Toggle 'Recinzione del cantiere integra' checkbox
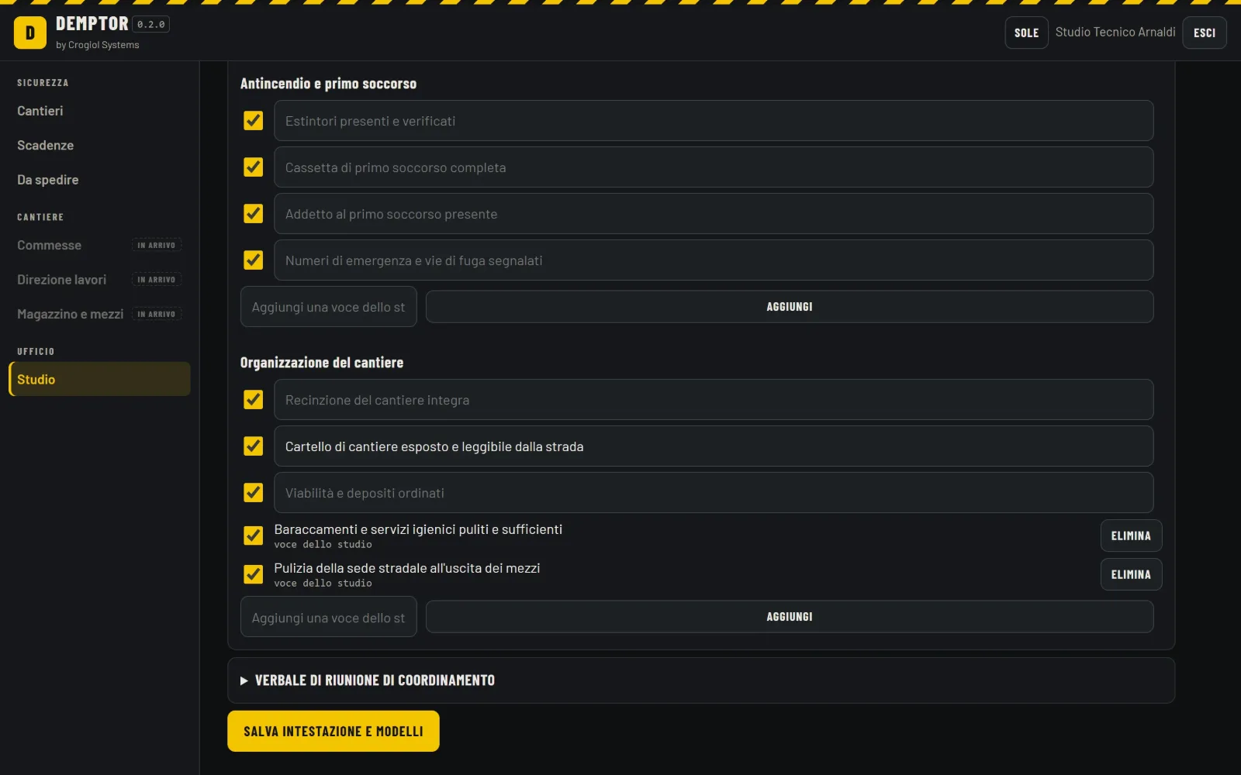This screenshot has height=775, width=1241. [253, 400]
